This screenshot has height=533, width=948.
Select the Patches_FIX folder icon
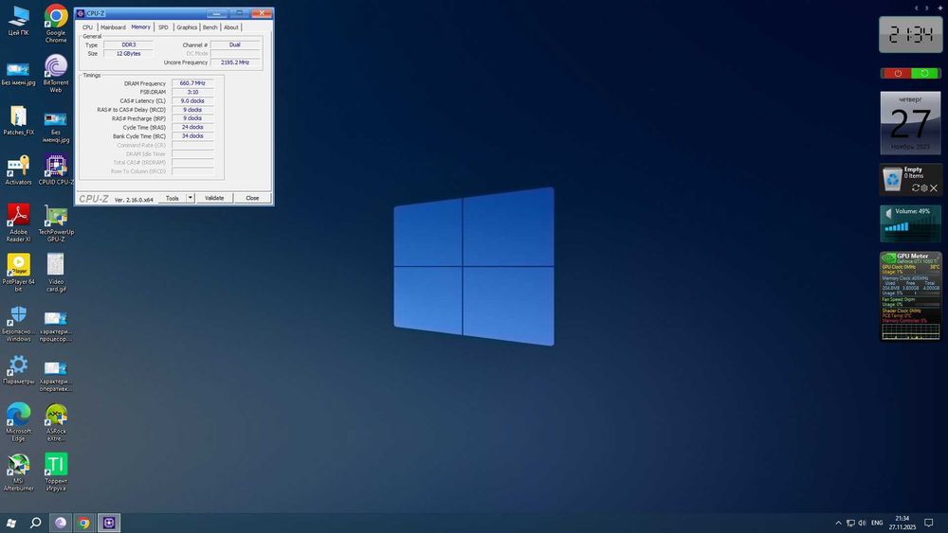[18, 121]
